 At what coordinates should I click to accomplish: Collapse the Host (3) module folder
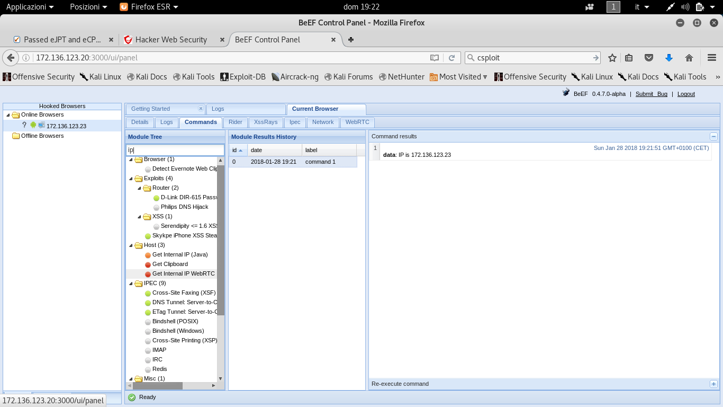[x=131, y=245]
